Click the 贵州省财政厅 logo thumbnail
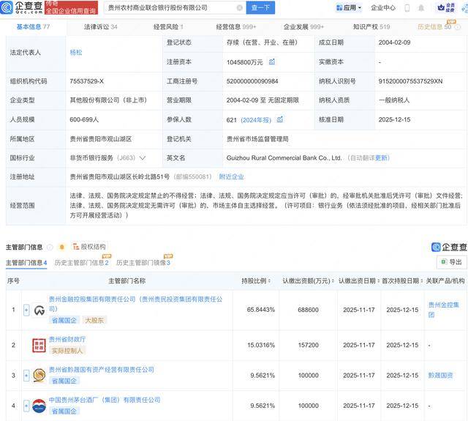Viewport: 468px width, 421px height. coord(39,344)
